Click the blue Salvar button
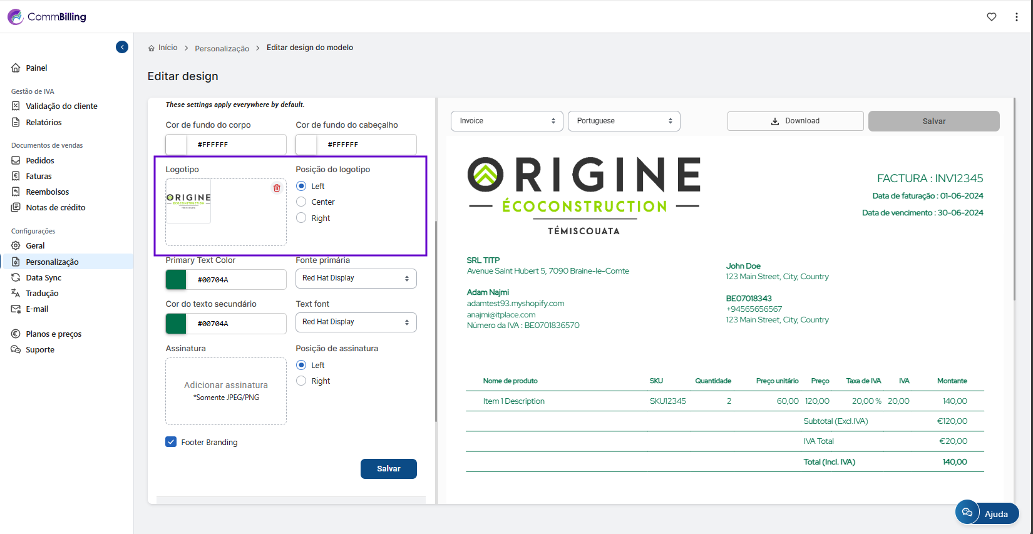This screenshot has height=534, width=1033. (x=388, y=468)
